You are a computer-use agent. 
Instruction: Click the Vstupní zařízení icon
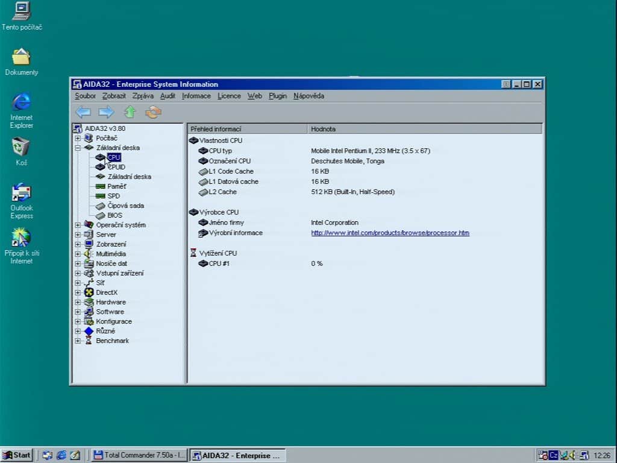pyautogui.click(x=89, y=273)
